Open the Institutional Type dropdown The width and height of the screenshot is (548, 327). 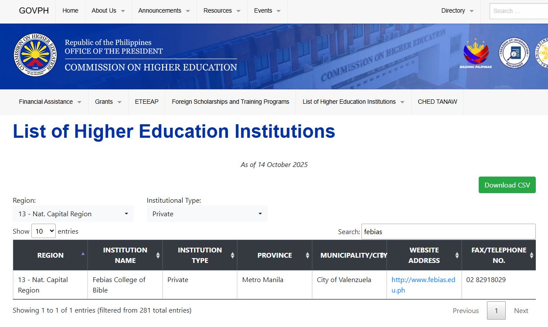coord(207,214)
